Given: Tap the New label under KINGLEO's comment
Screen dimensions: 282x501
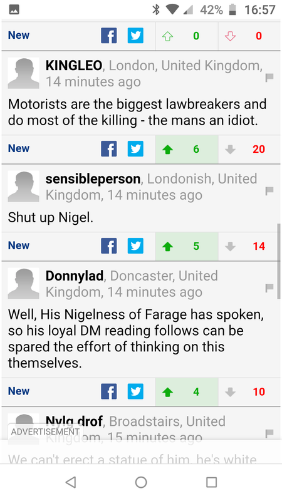Looking at the screenshot, I should click(x=19, y=148).
